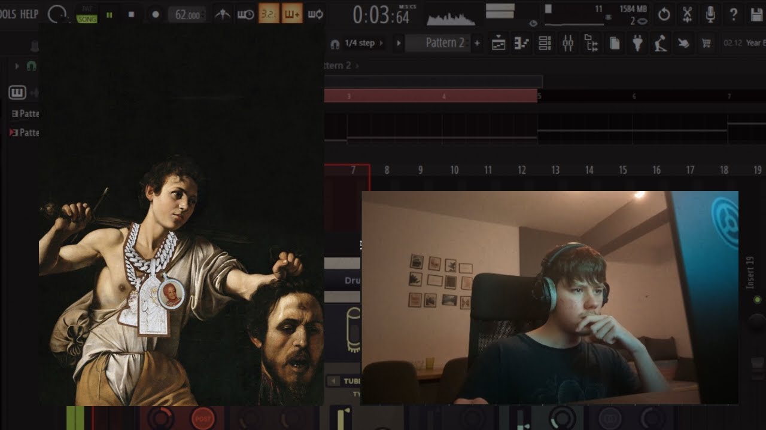This screenshot has height=430, width=766.
Task: Click timeline bar marker 7
Action: click(729, 96)
